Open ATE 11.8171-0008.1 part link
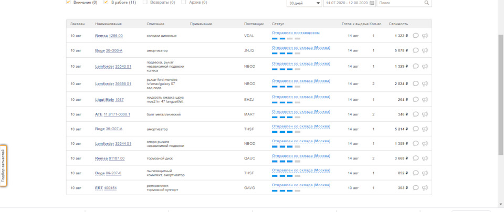Viewport: 504px width, 212px height. [112, 114]
